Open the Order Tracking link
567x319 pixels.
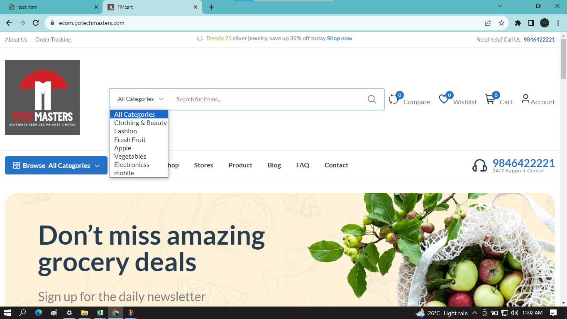[x=53, y=40]
